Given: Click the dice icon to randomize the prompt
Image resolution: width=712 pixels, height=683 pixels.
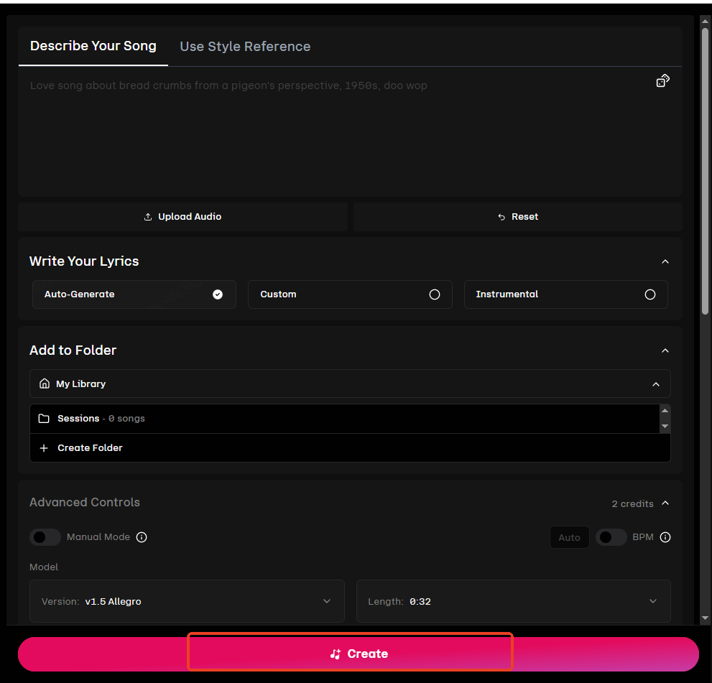Looking at the screenshot, I should click(662, 80).
